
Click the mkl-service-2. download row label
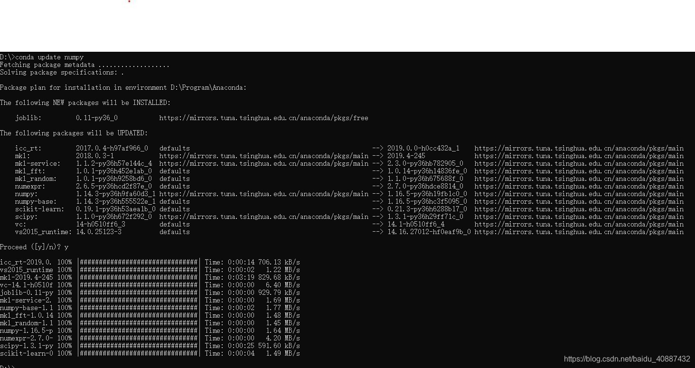(x=27, y=300)
